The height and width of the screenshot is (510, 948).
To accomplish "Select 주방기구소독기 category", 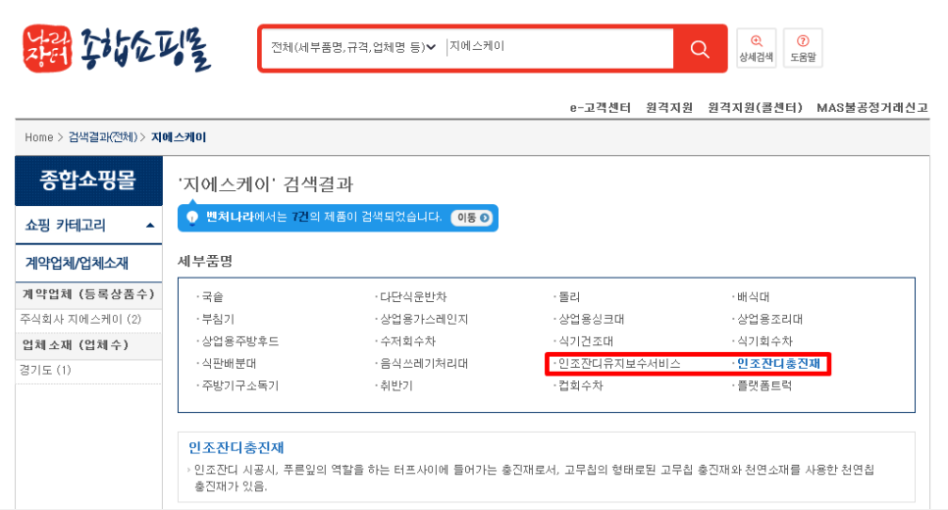I will click(x=240, y=385).
